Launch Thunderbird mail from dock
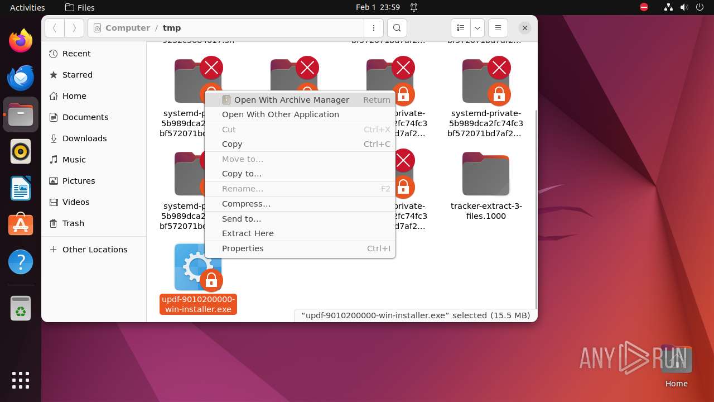 pos(21,78)
